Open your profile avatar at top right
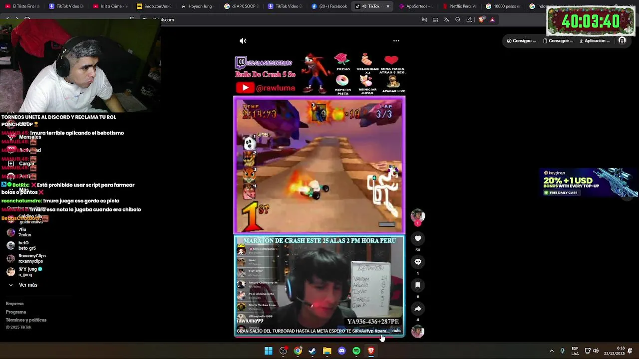Viewport: 639px width, 359px height. tap(622, 41)
